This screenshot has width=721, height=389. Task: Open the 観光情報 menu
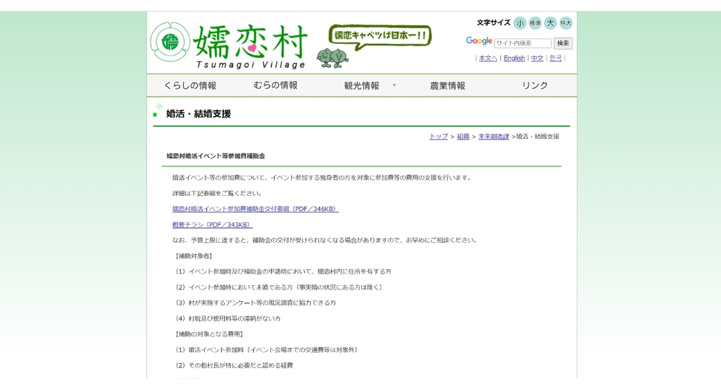[361, 86]
